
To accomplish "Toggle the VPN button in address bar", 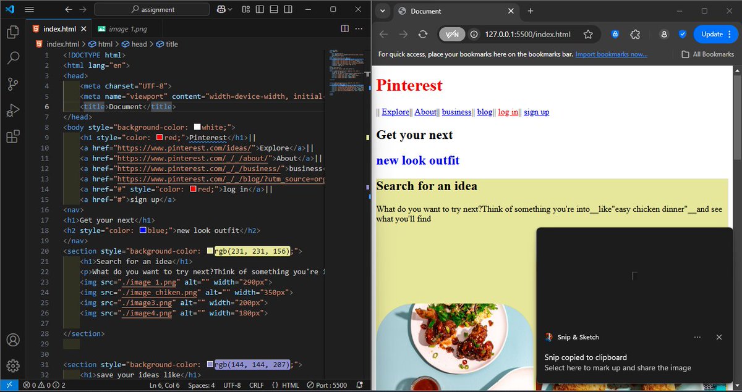I will tap(451, 35).
